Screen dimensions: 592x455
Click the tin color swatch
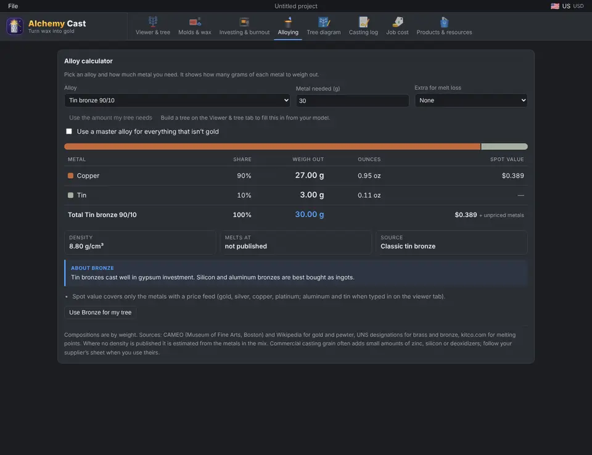pyautogui.click(x=70, y=195)
